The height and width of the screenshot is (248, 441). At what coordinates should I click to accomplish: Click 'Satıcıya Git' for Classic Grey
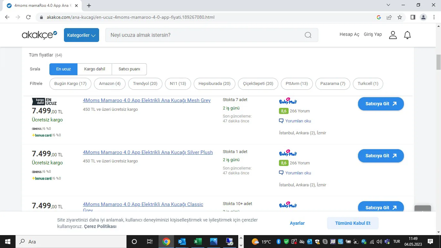pos(381,207)
